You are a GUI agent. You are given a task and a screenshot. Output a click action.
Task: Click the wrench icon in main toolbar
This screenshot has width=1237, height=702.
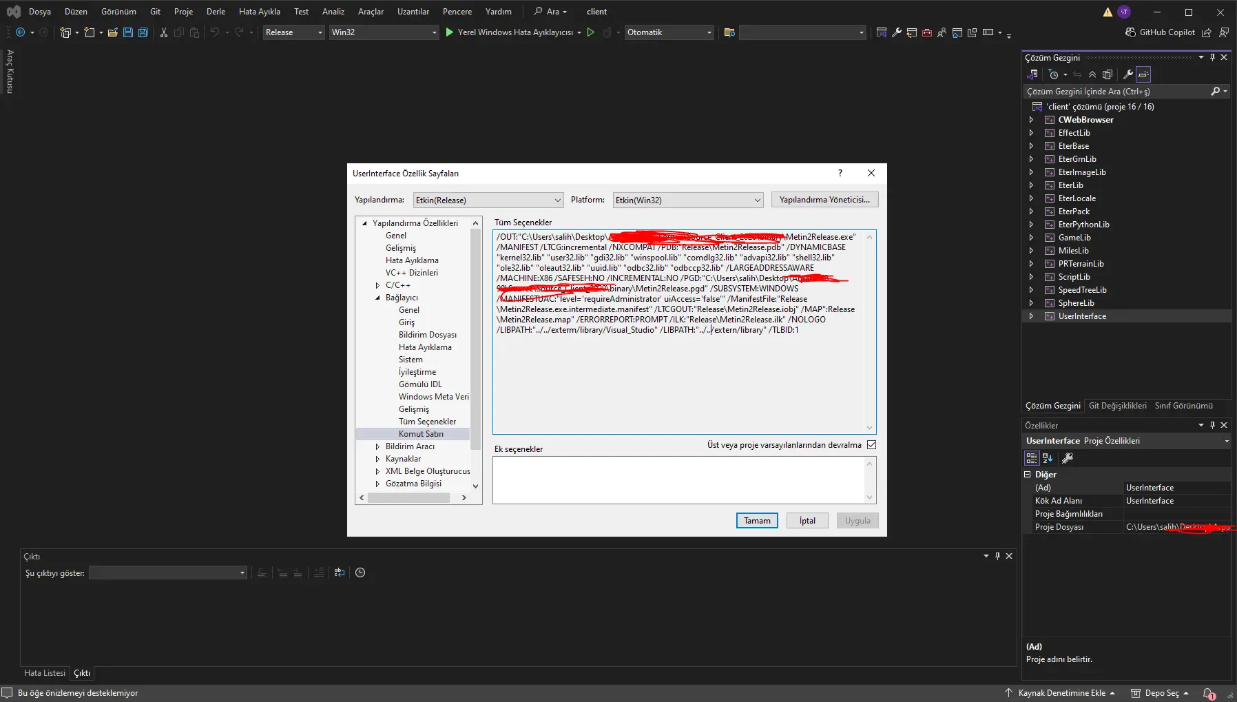[897, 32]
